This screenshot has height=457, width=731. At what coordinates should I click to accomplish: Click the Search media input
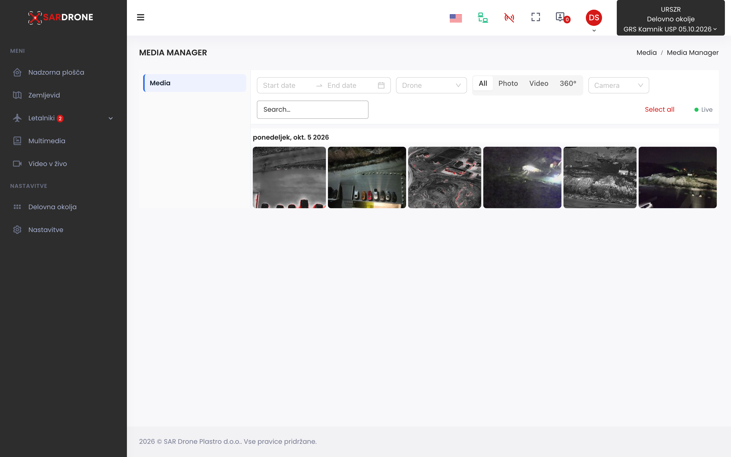312,109
